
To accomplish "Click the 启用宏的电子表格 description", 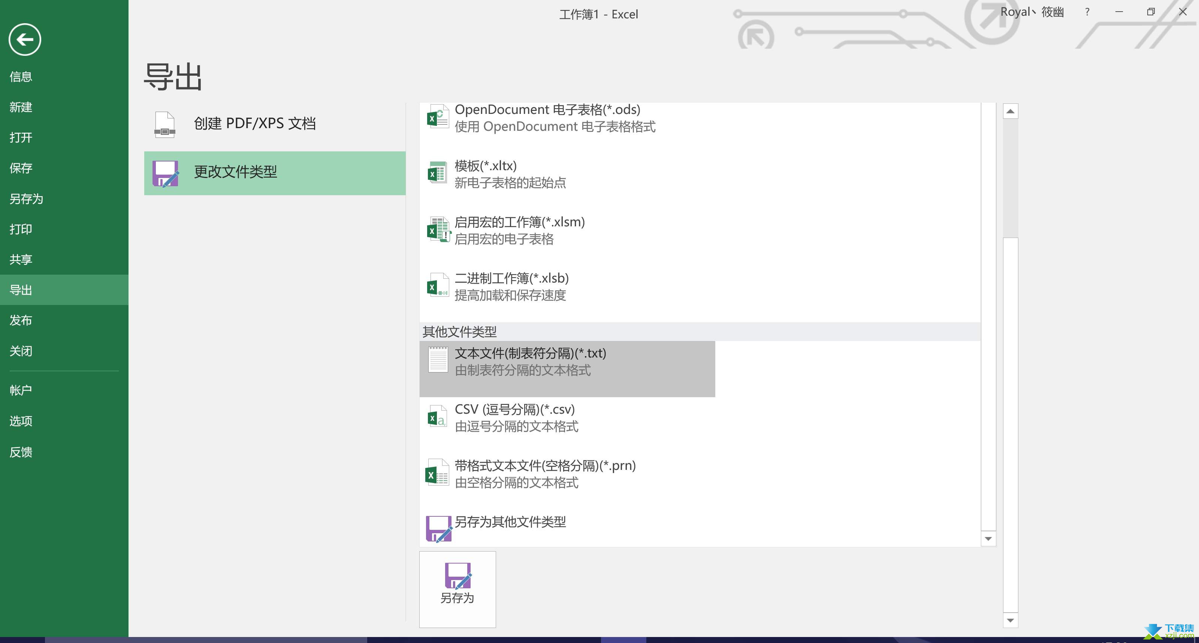I will (504, 239).
